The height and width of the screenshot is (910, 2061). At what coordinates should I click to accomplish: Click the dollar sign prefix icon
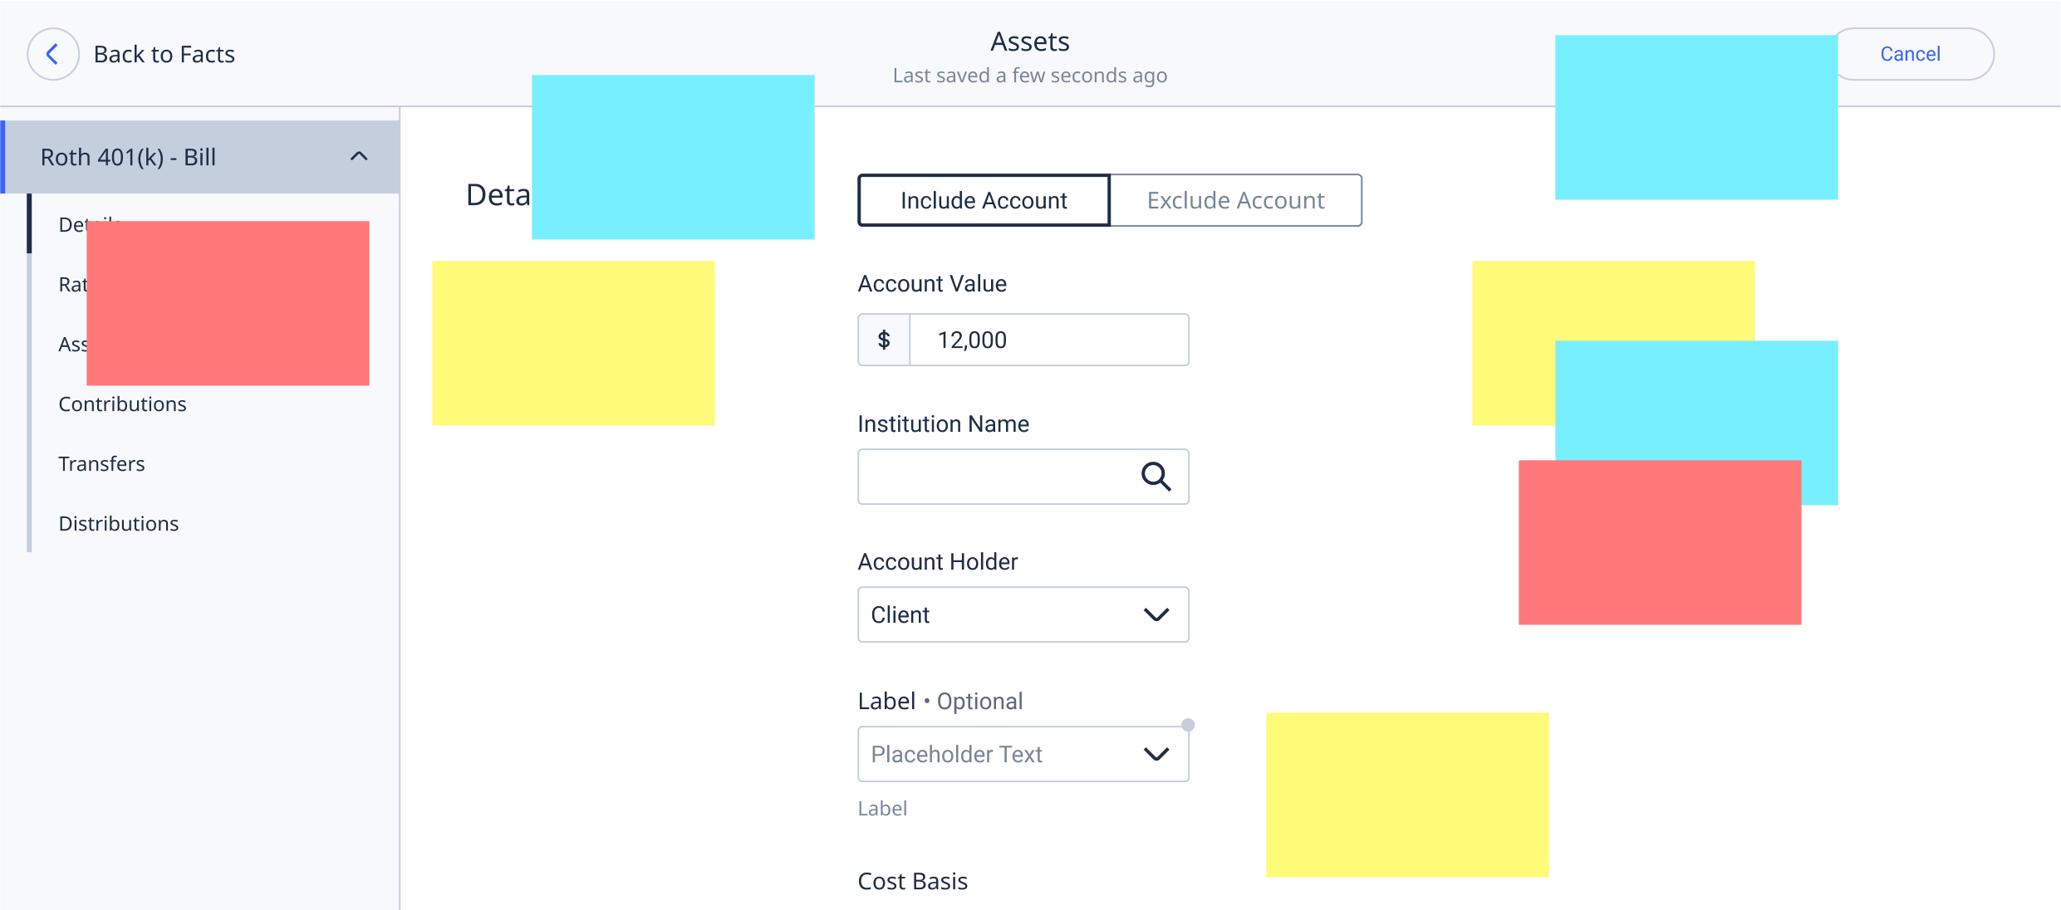(x=884, y=340)
